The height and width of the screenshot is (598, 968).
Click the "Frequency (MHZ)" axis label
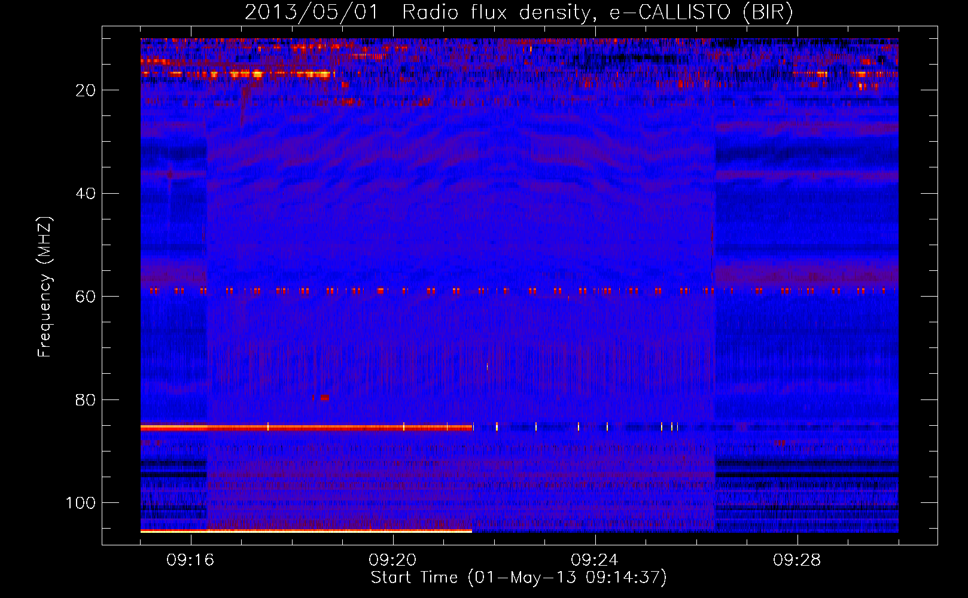pyautogui.click(x=45, y=287)
